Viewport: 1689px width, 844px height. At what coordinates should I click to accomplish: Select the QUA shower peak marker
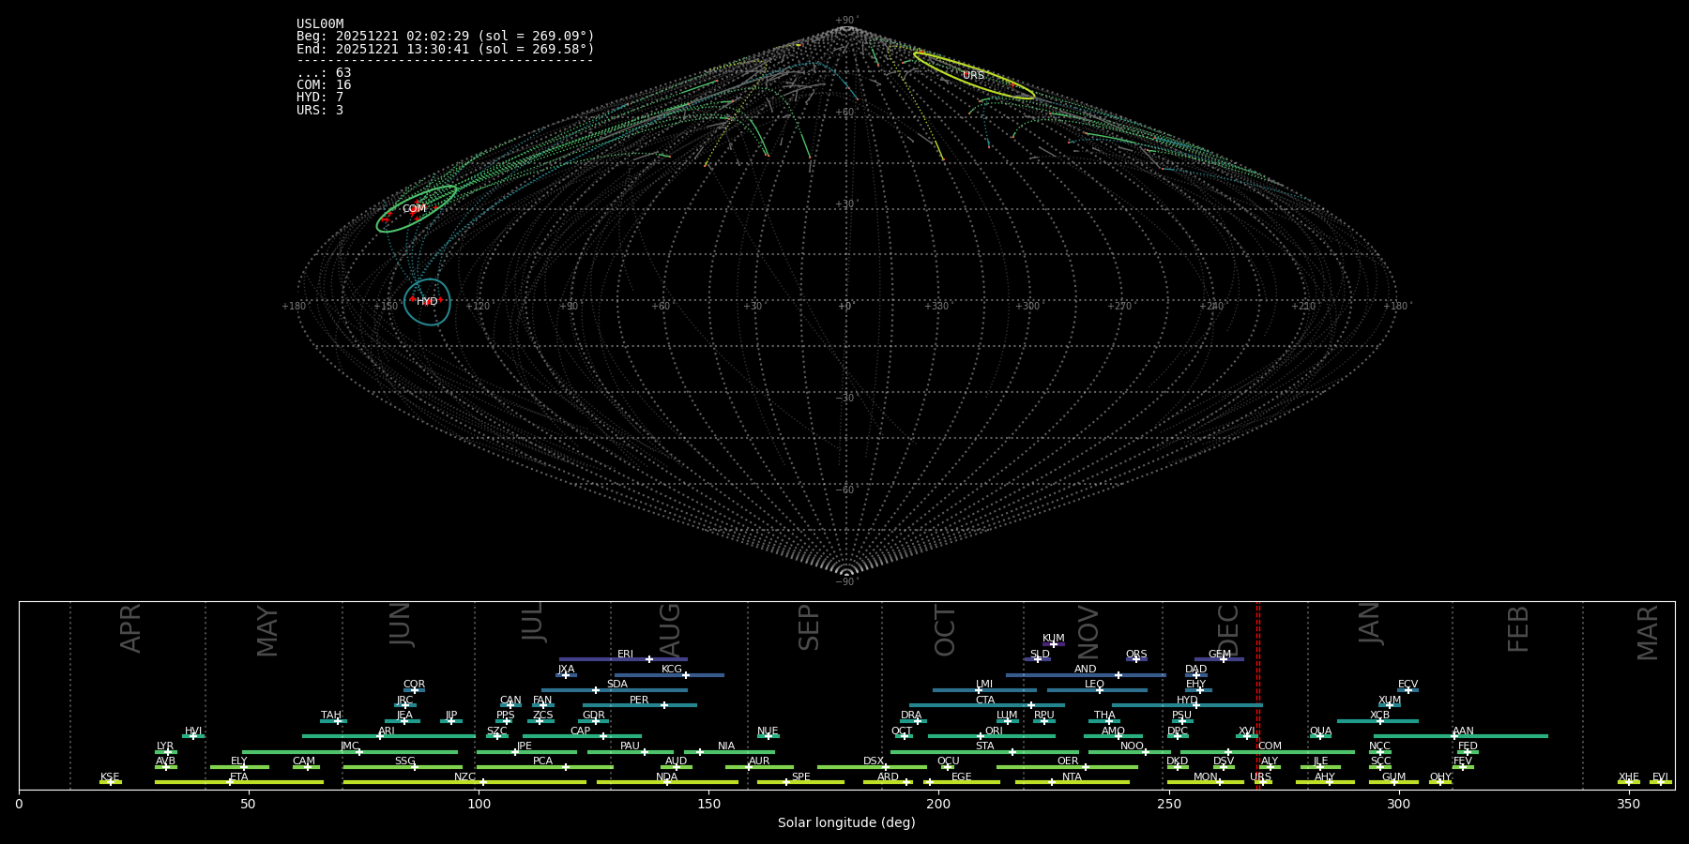pyautogui.click(x=1320, y=736)
